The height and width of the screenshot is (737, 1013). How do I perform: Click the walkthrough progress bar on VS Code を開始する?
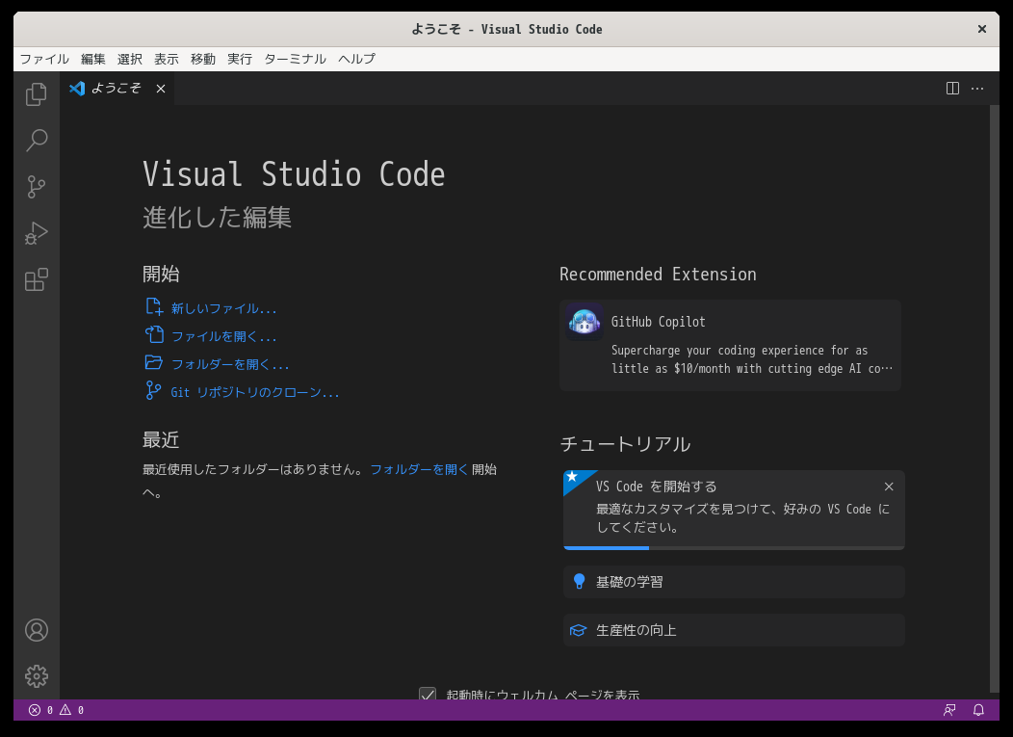(x=734, y=547)
